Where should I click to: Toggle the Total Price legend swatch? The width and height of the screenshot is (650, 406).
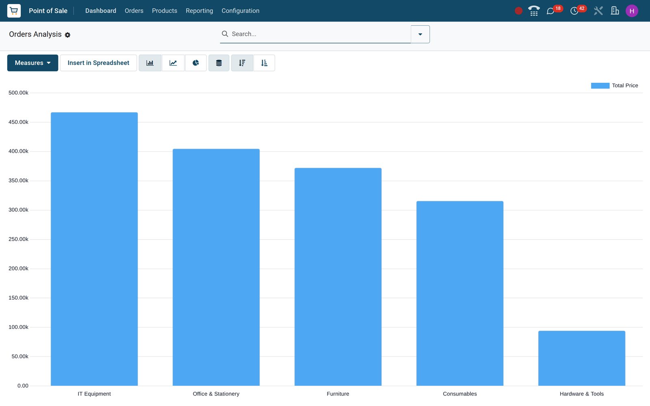(600, 86)
